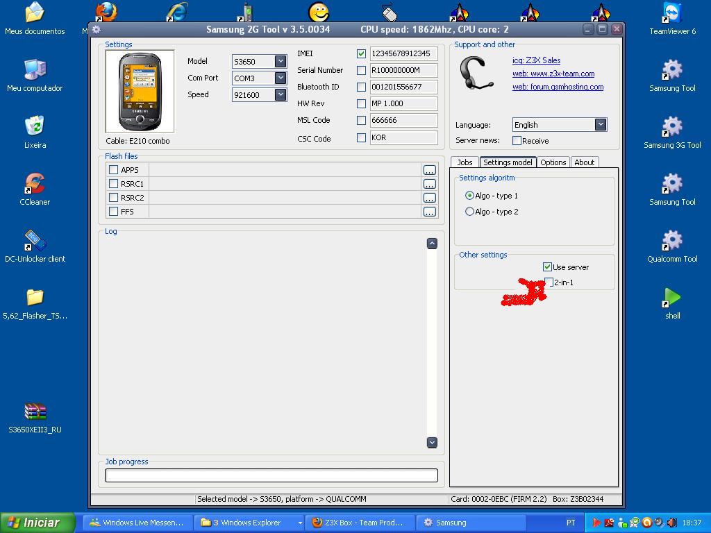This screenshot has height=533, width=711.
Task: Tick the APPS flash file checkbox
Action: pos(113,170)
